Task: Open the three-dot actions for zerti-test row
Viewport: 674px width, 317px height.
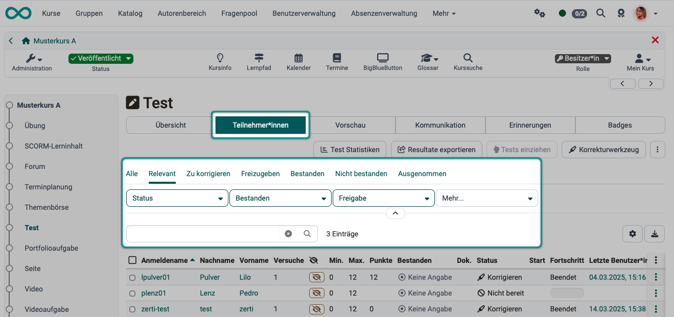Action: [x=656, y=309]
